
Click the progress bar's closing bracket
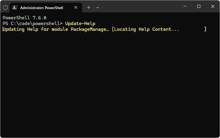[205, 29]
